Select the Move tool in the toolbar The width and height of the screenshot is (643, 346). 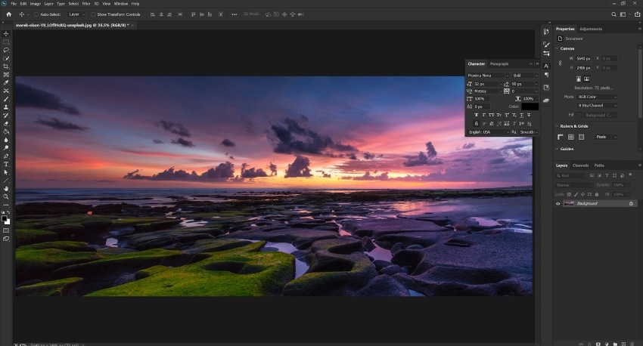click(x=6, y=34)
